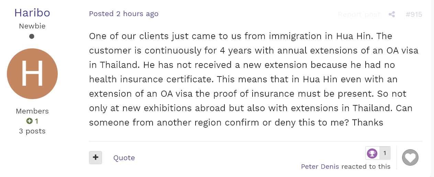Click the Newbie rank label
This screenshot has width=434, height=177.
tap(32, 26)
